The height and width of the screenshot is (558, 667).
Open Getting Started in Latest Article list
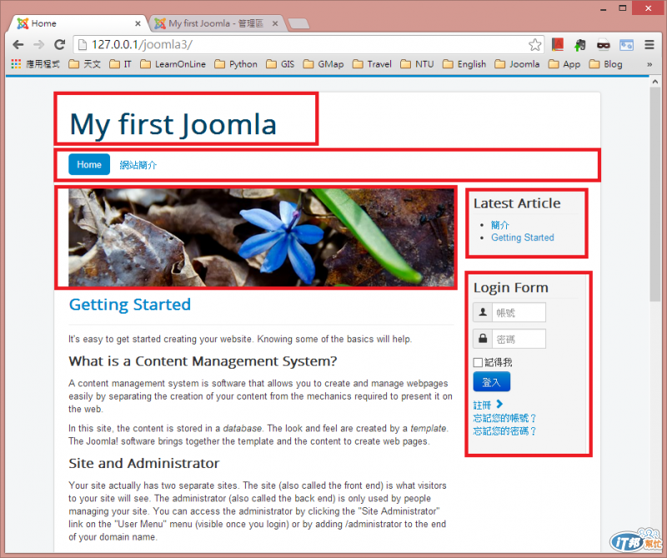coord(523,238)
